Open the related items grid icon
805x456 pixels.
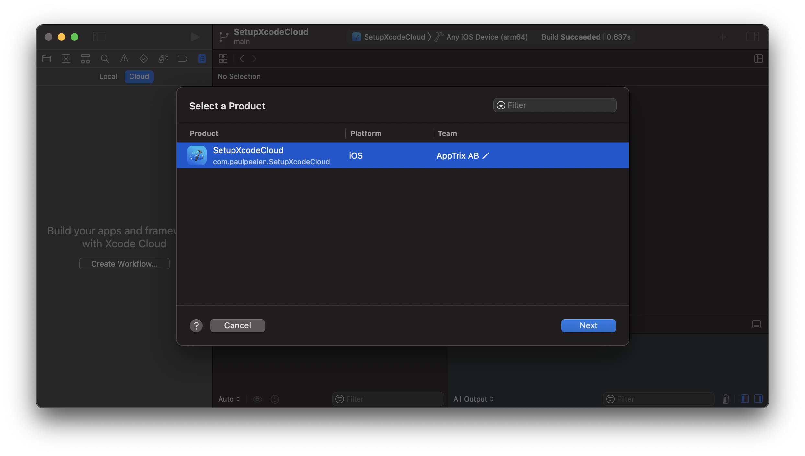(x=223, y=59)
